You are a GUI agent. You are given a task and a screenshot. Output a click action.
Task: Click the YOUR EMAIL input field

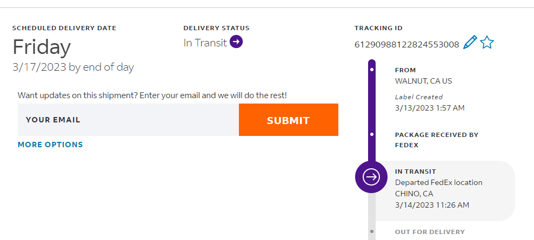pos(128,120)
